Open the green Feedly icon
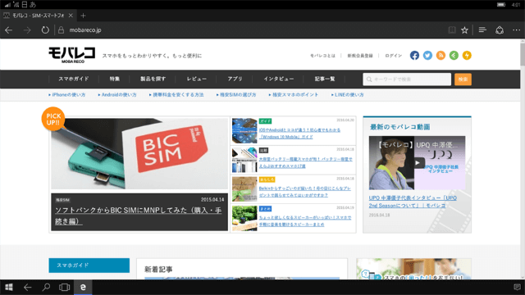This screenshot has width=525, height=295. click(454, 56)
